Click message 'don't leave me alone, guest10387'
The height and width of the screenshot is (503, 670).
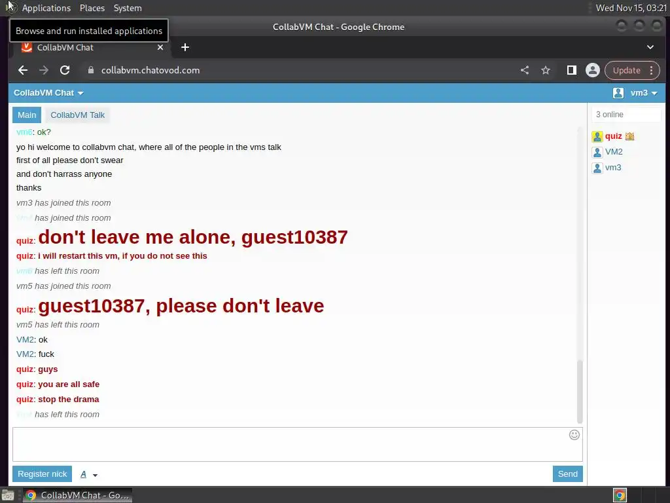point(193,237)
